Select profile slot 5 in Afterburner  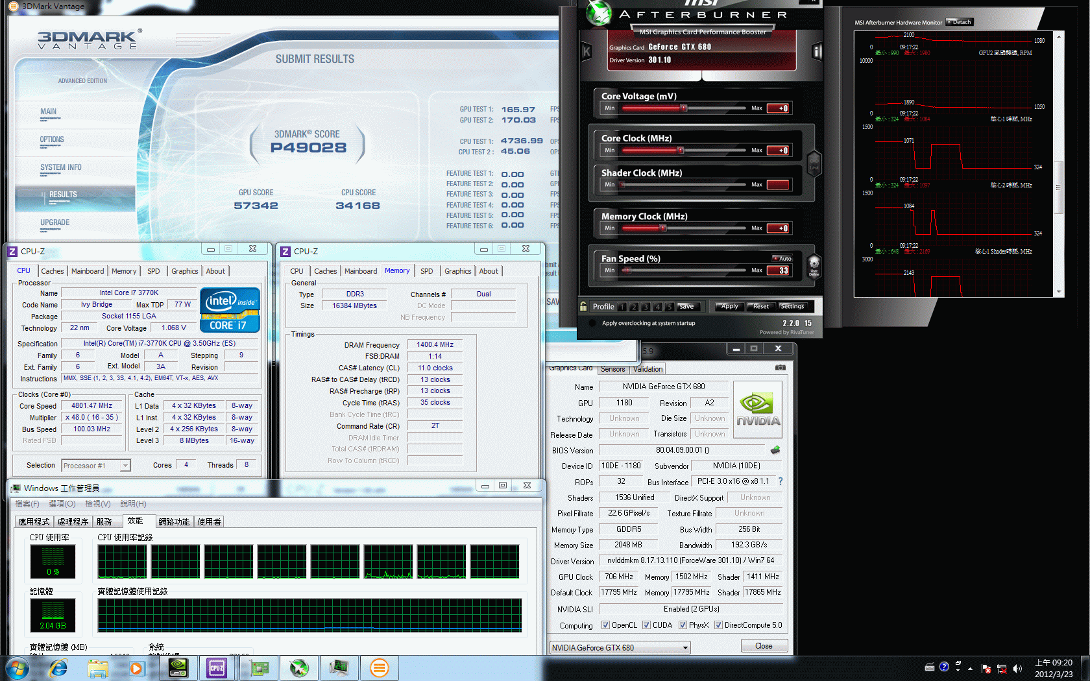[x=669, y=307]
